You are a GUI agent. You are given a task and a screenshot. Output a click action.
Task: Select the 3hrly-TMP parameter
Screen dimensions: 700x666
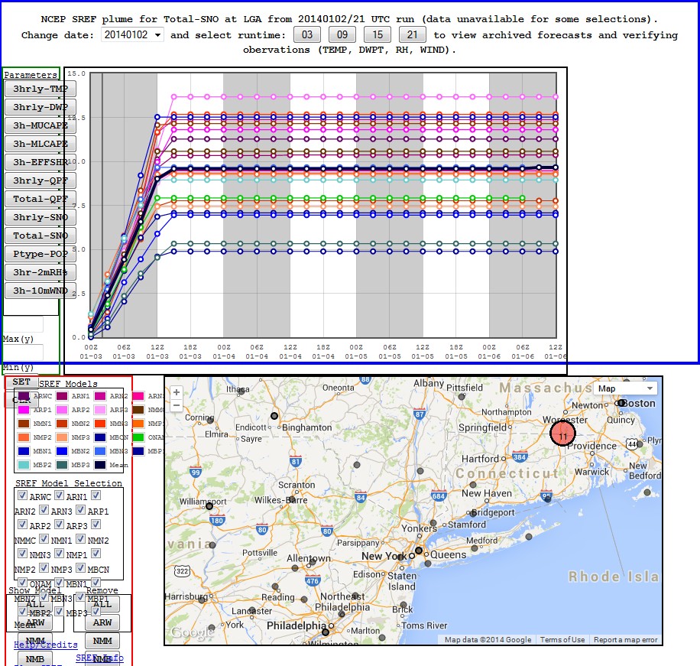40,89
